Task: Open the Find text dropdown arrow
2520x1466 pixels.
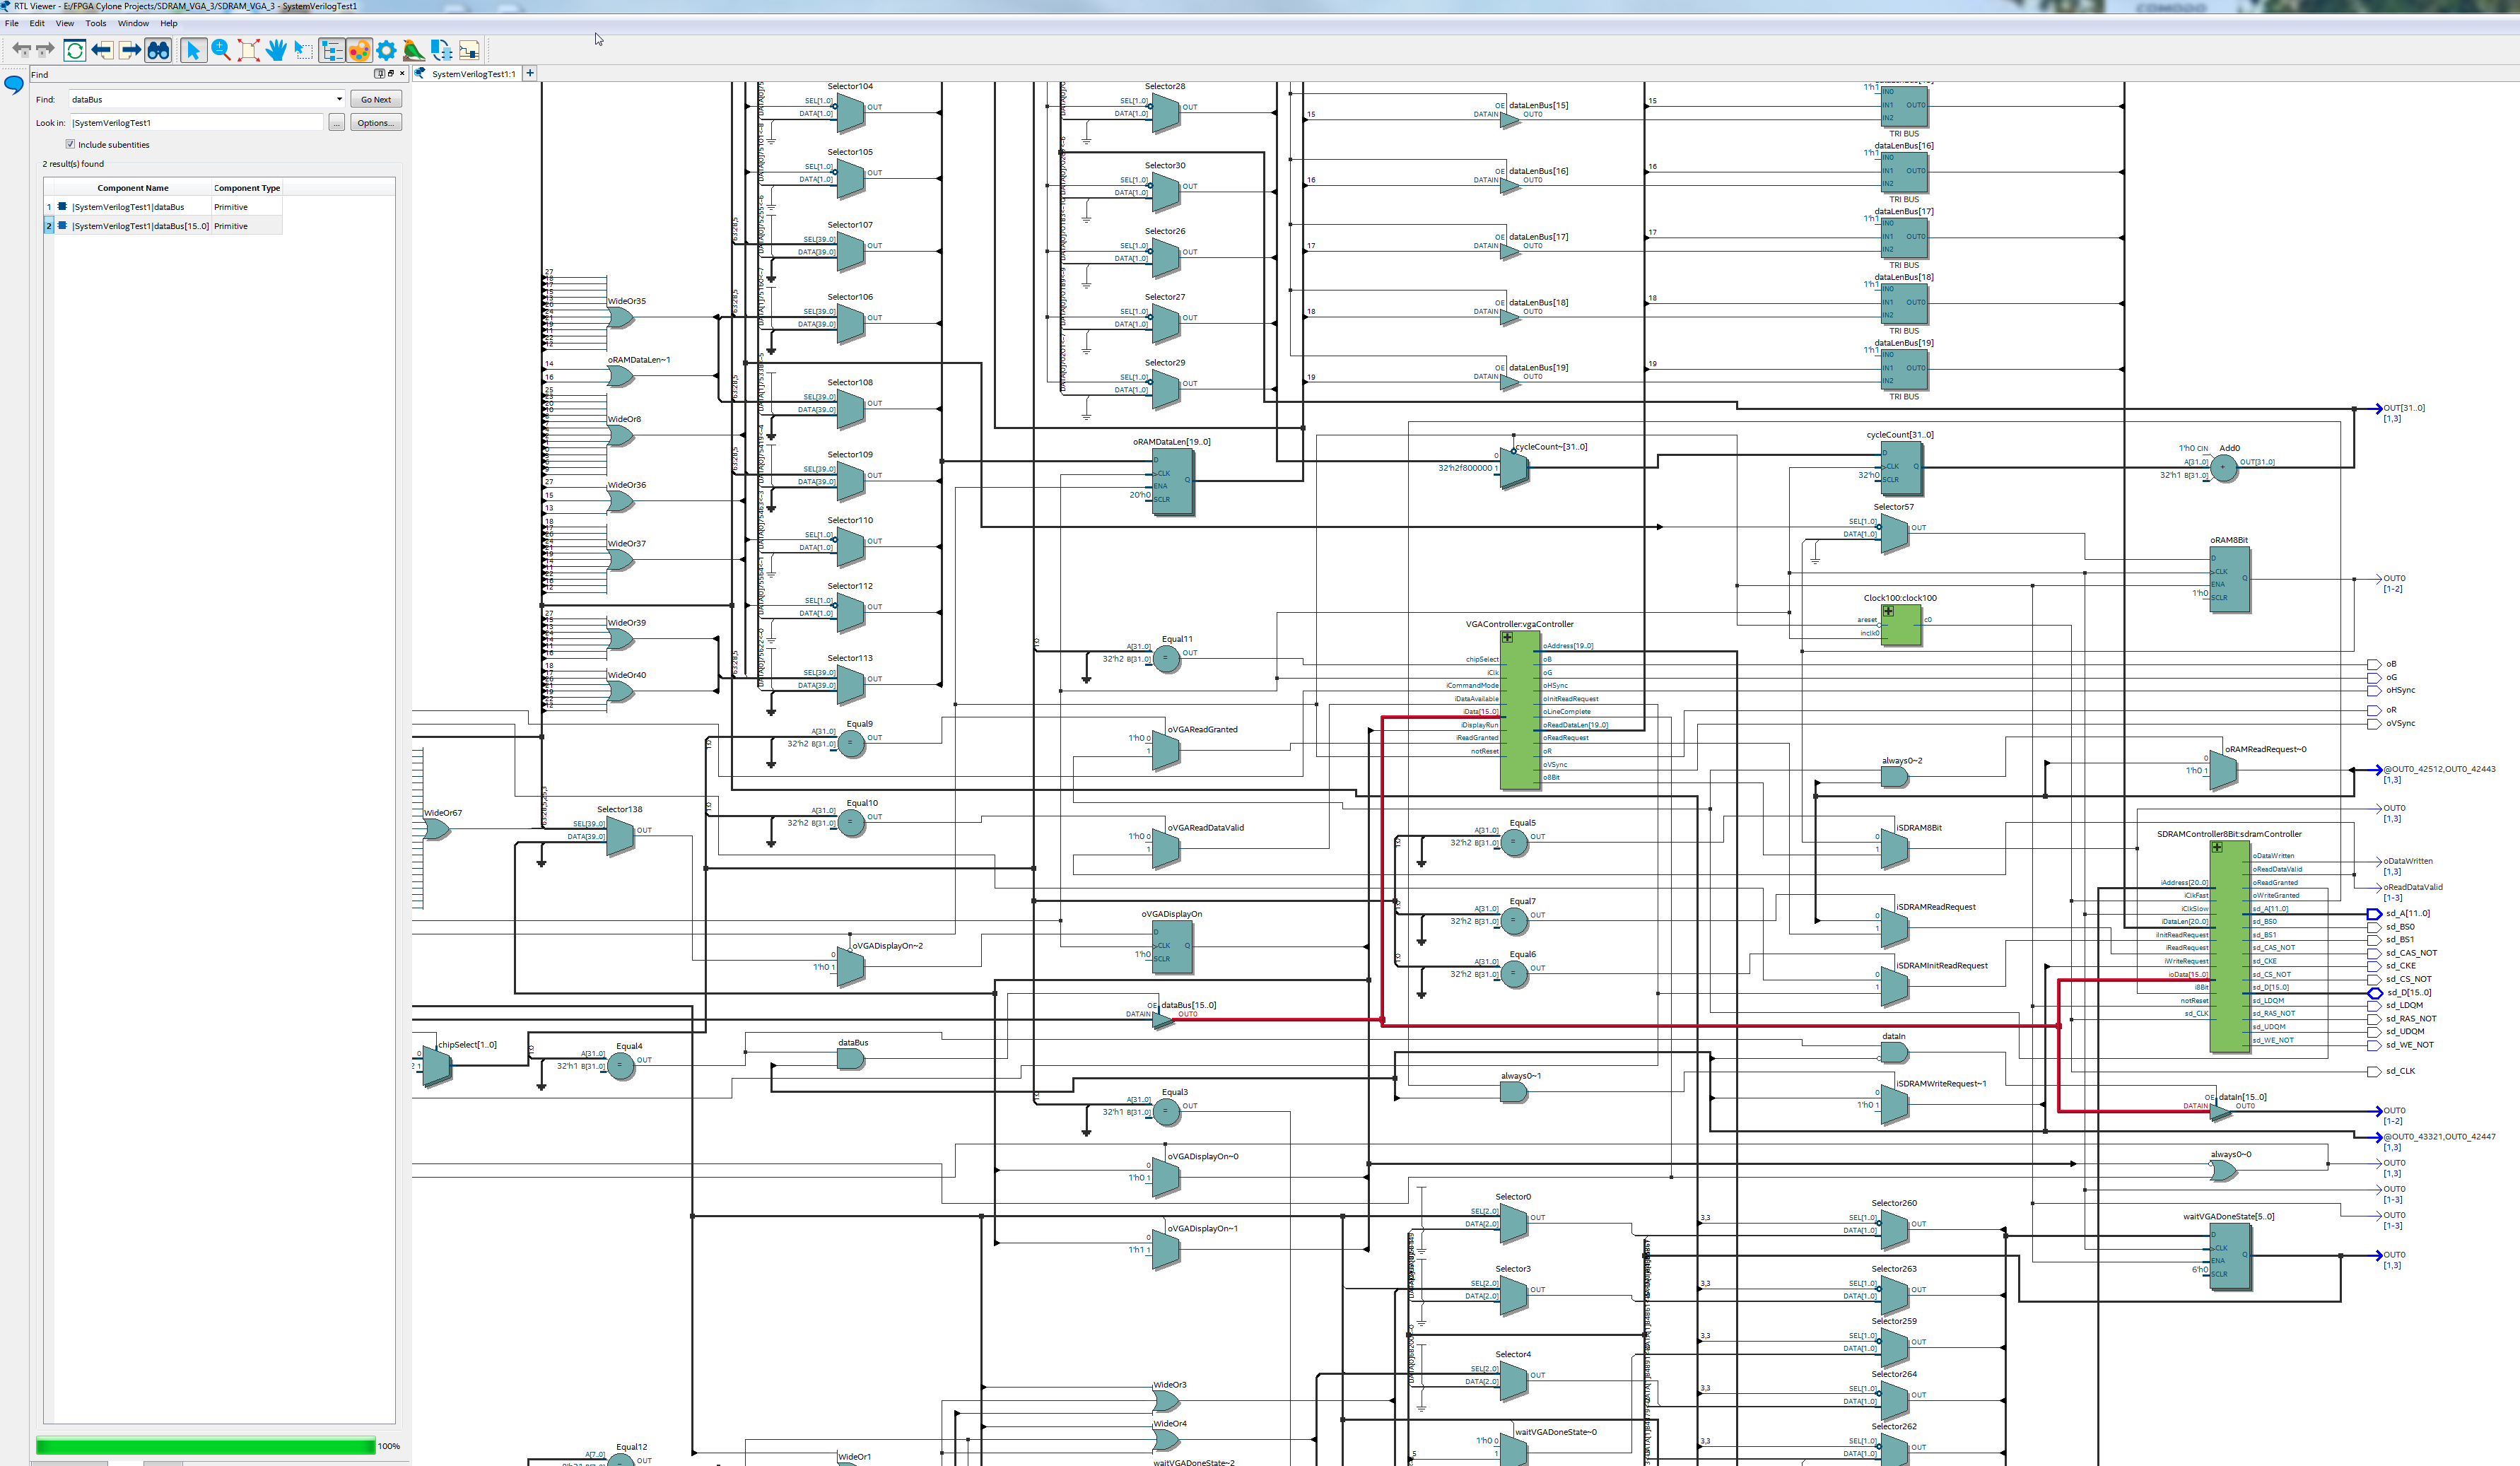Action: click(339, 99)
